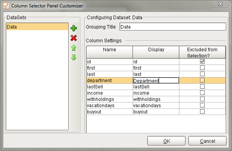Check Excluded from Selection for department
Viewport: 232px width, 151px height.
(202, 80)
